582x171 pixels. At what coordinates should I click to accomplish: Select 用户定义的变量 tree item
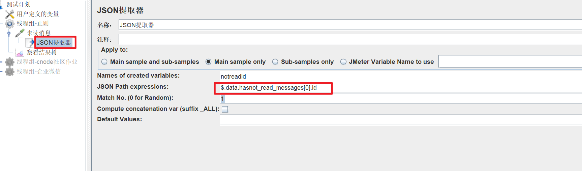(38, 14)
